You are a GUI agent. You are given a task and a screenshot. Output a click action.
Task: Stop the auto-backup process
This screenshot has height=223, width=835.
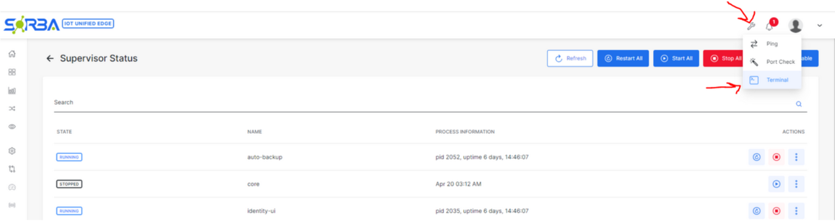[776, 157]
